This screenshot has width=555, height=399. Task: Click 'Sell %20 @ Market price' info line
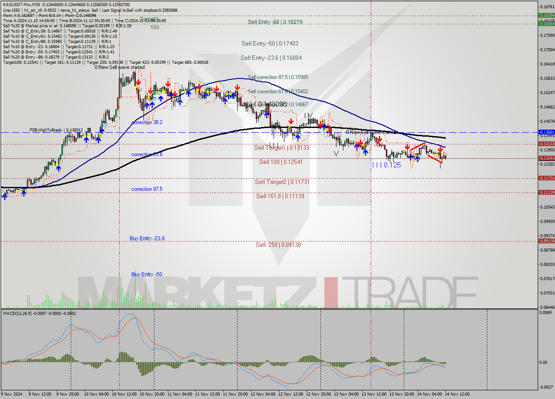click(67, 26)
